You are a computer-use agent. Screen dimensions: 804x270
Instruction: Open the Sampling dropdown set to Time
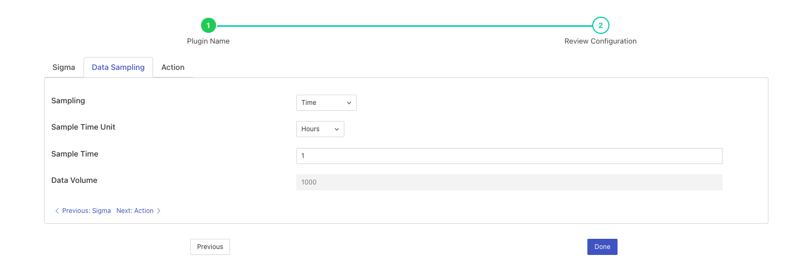[325, 103]
